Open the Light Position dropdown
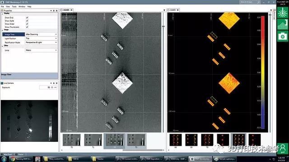Viewport: 289px width, 162px height. point(41,38)
